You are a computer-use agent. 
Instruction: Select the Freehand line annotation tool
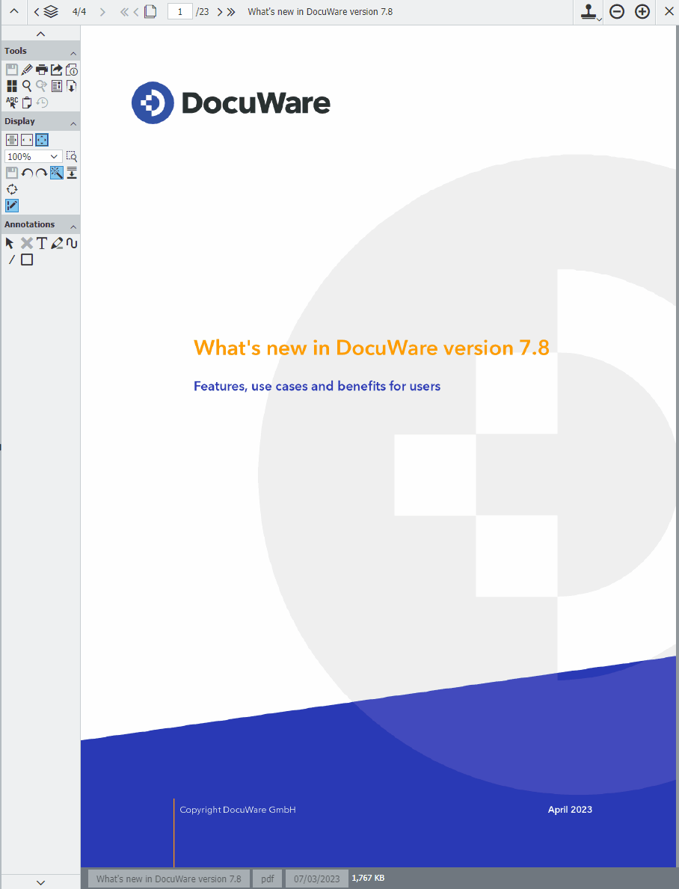coord(72,243)
